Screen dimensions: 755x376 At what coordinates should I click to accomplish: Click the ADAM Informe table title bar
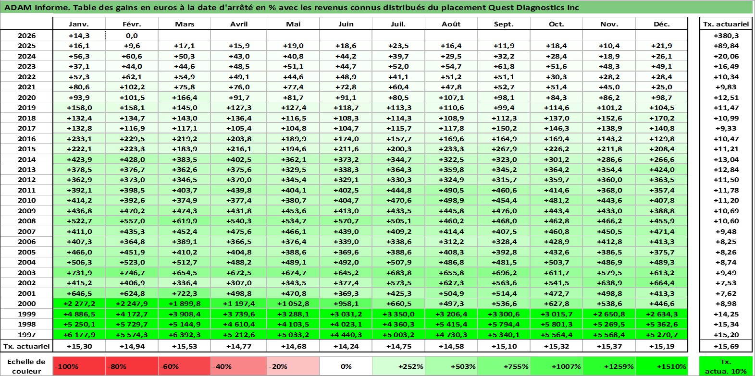coord(377,7)
